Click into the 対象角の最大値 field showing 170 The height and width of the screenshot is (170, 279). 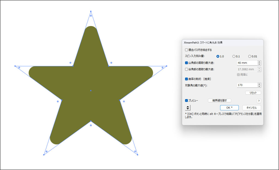(247, 85)
